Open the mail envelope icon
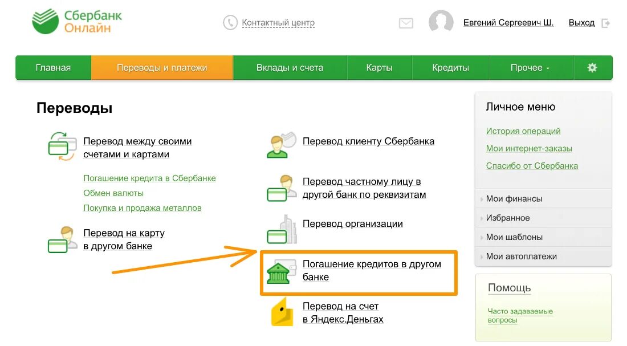The height and width of the screenshot is (346, 627). [x=406, y=23]
